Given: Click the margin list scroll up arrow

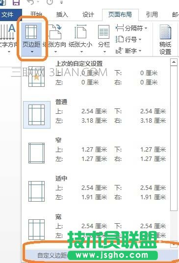Looking at the screenshot, I should [x=174, y=62].
